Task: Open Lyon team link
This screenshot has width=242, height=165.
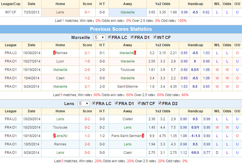Action: 60,61
